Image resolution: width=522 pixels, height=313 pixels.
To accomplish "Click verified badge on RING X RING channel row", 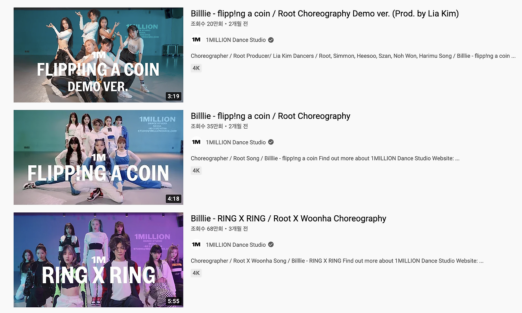I will [271, 245].
